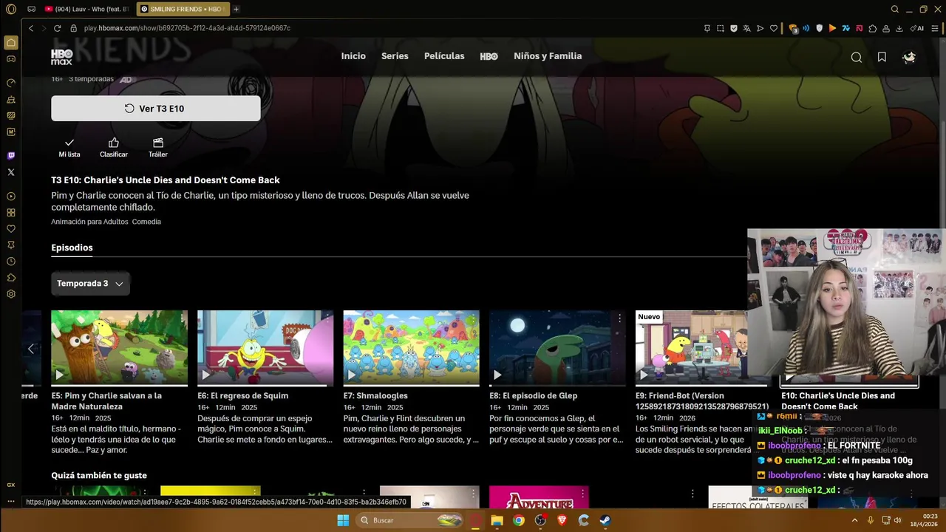Screen dimensions: 946x532
Task: Expand the Temporada 3 dropdown
Action: click(90, 284)
